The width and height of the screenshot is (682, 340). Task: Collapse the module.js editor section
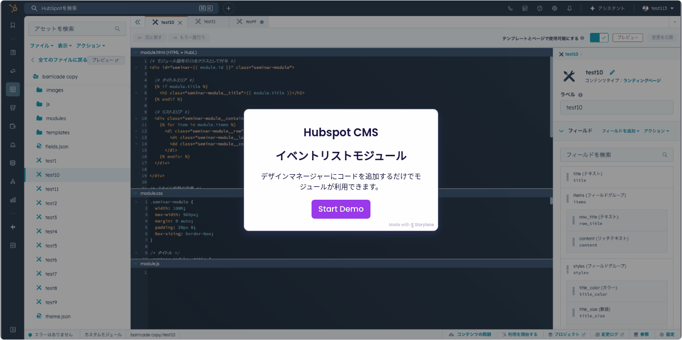[x=135, y=264]
